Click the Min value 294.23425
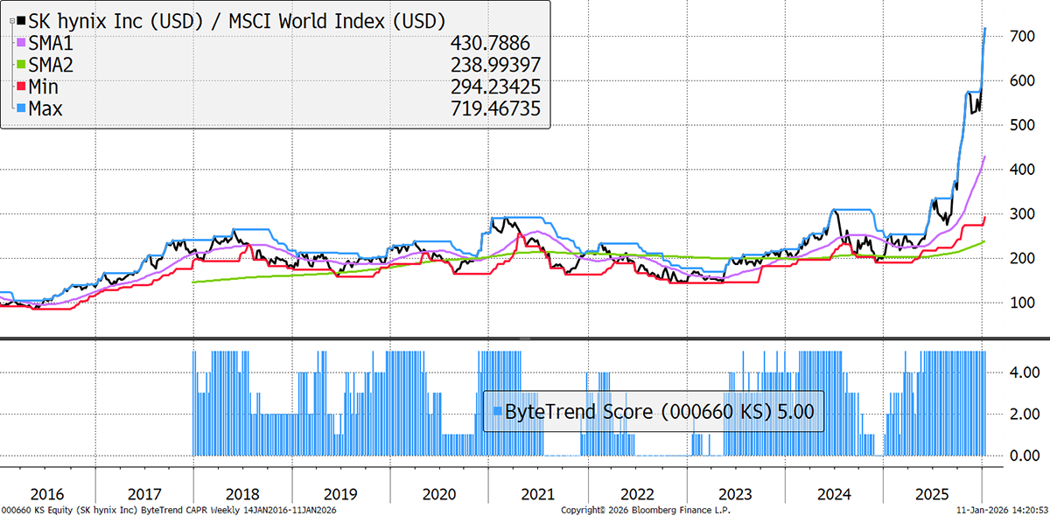Image resolution: width=1050 pixels, height=516 pixels. coord(496,87)
